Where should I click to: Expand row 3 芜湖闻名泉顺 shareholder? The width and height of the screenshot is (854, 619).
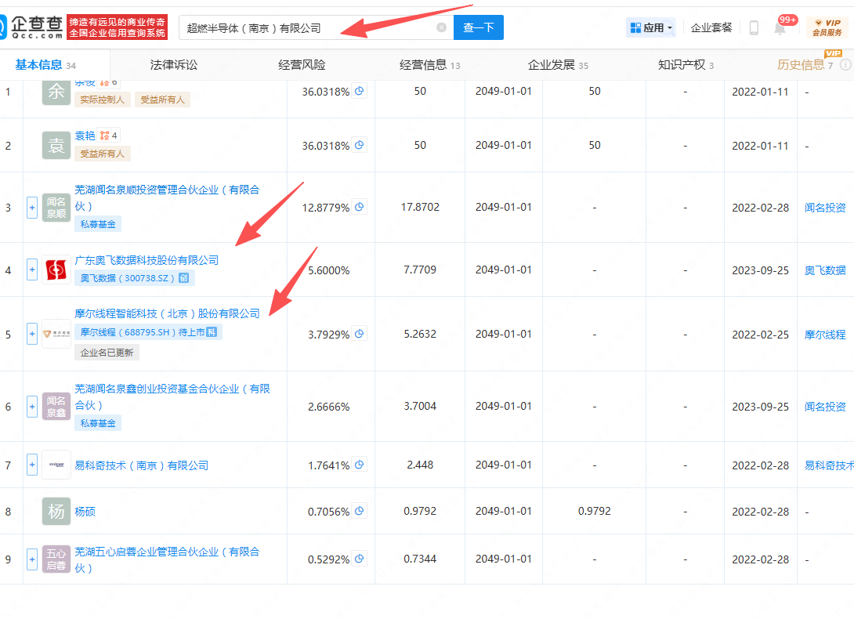point(32,208)
